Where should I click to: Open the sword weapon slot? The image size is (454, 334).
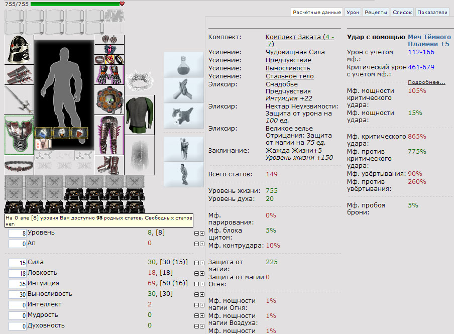(19, 99)
